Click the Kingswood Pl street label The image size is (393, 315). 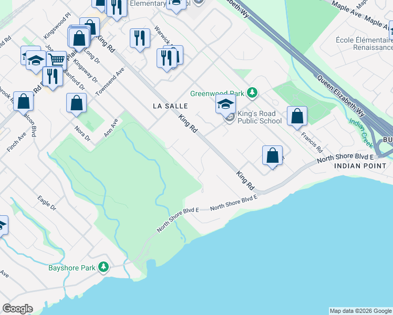pos(57,26)
